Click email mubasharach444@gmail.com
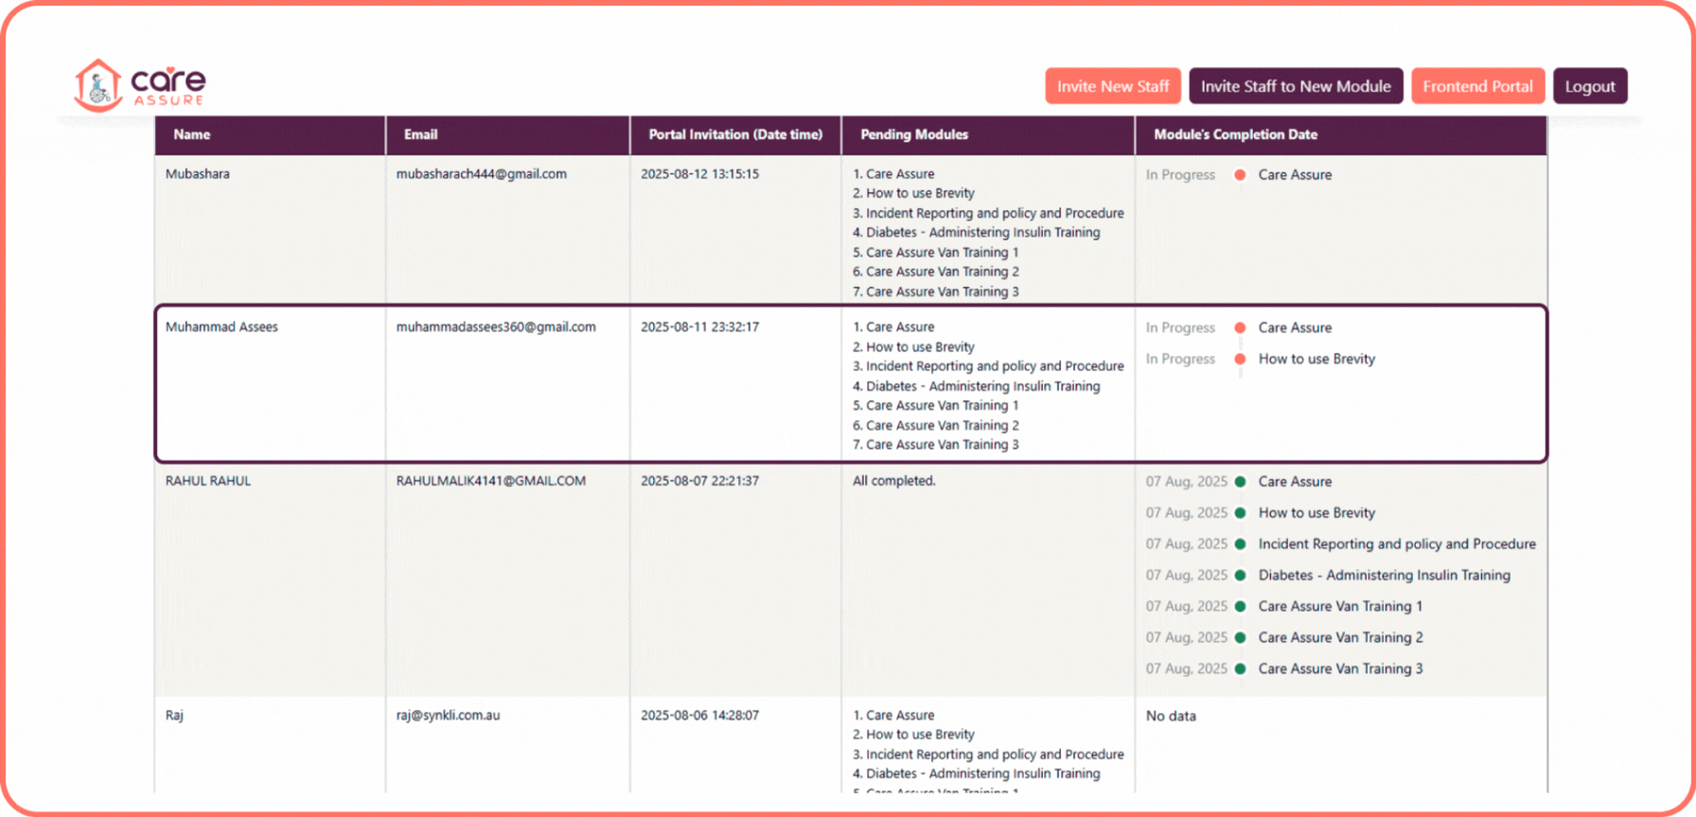Image resolution: width=1696 pixels, height=817 pixels. pos(482,174)
